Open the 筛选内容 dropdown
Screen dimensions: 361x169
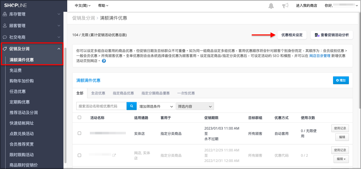point(195,106)
